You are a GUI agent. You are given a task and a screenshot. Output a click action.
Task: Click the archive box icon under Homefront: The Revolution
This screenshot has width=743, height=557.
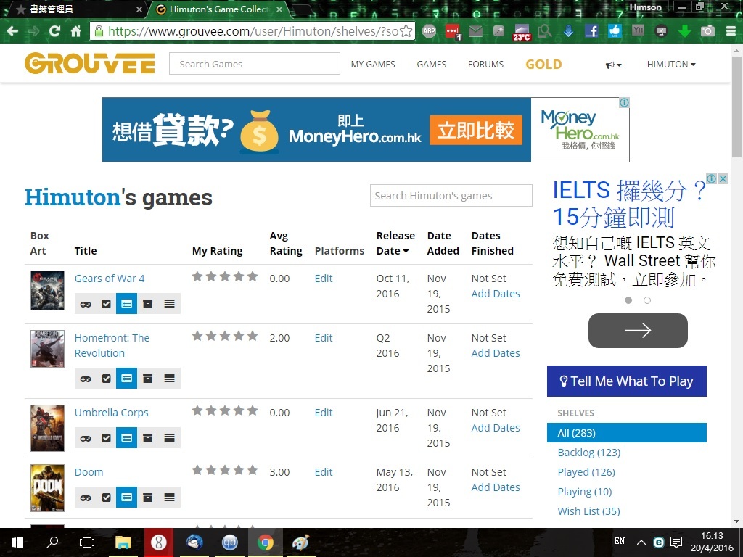click(148, 379)
